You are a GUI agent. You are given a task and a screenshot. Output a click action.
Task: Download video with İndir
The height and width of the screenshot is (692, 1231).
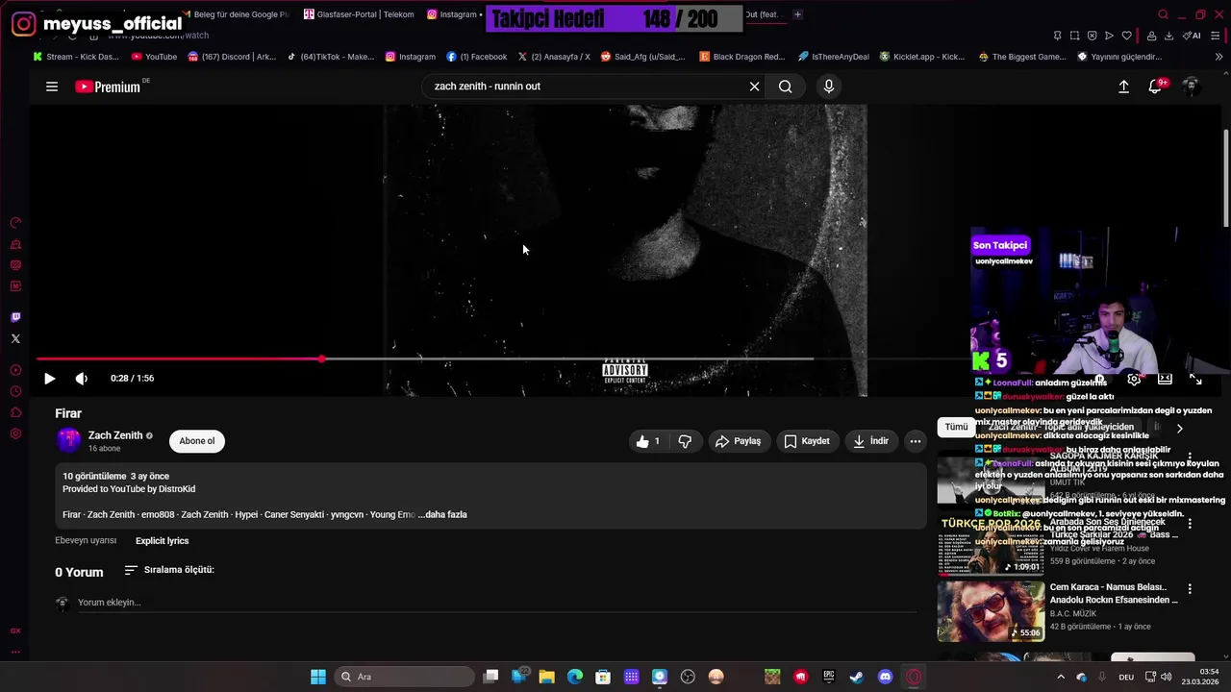[871, 441]
